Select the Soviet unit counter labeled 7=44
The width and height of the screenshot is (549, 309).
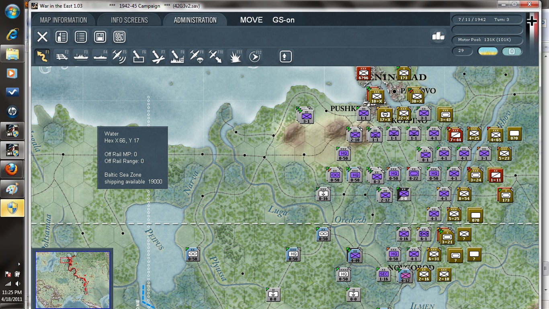(455, 135)
